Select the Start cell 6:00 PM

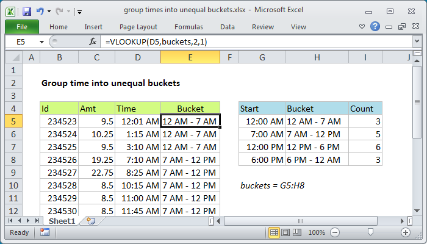pyautogui.click(x=262, y=160)
